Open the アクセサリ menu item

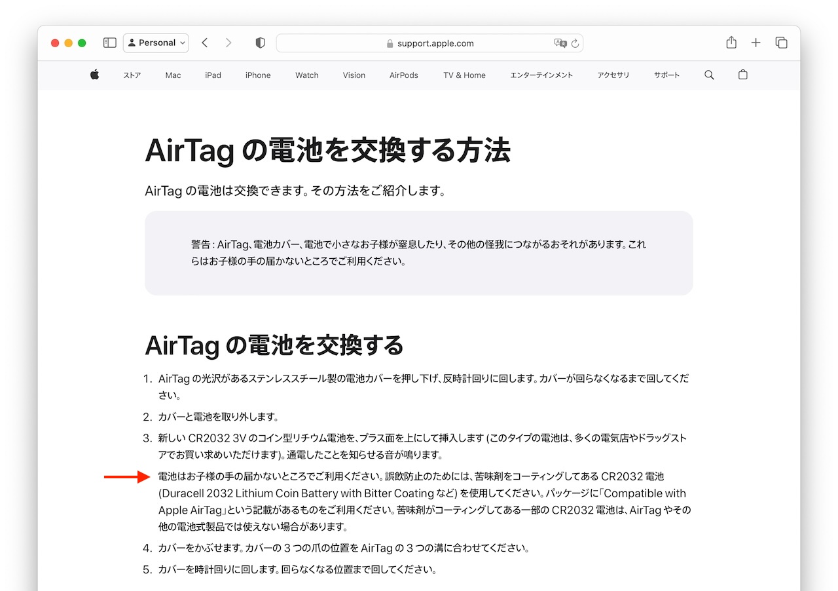tap(613, 75)
